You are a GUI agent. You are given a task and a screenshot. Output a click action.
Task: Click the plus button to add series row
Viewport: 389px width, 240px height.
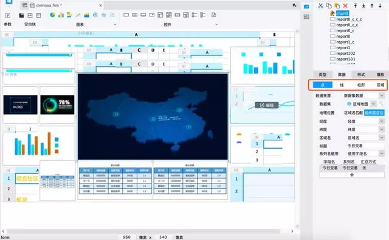pos(352,175)
